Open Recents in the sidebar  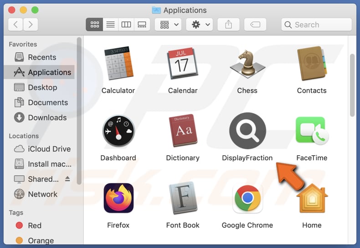[39, 57]
